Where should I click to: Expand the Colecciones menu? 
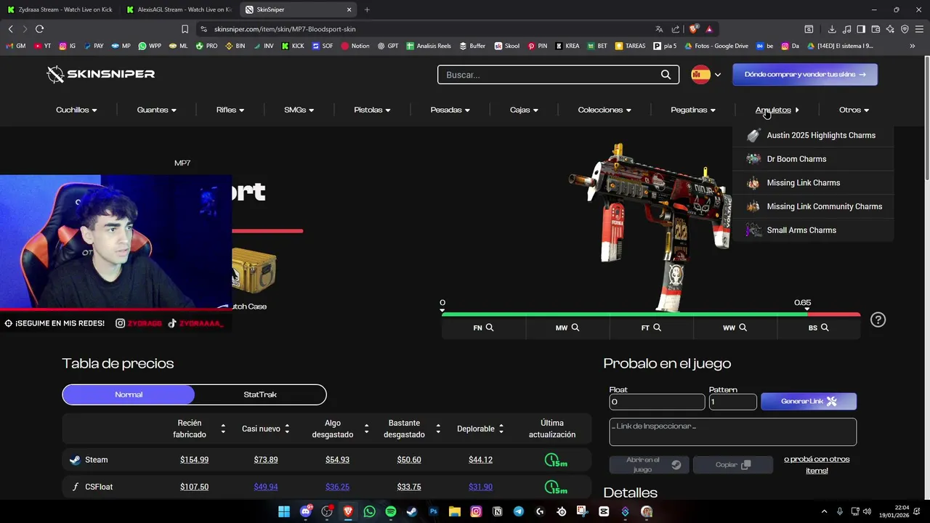[604, 110]
